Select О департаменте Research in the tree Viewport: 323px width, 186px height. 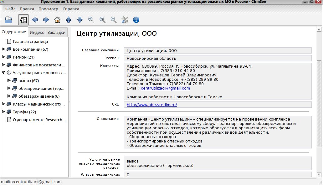(x=39, y=120)
